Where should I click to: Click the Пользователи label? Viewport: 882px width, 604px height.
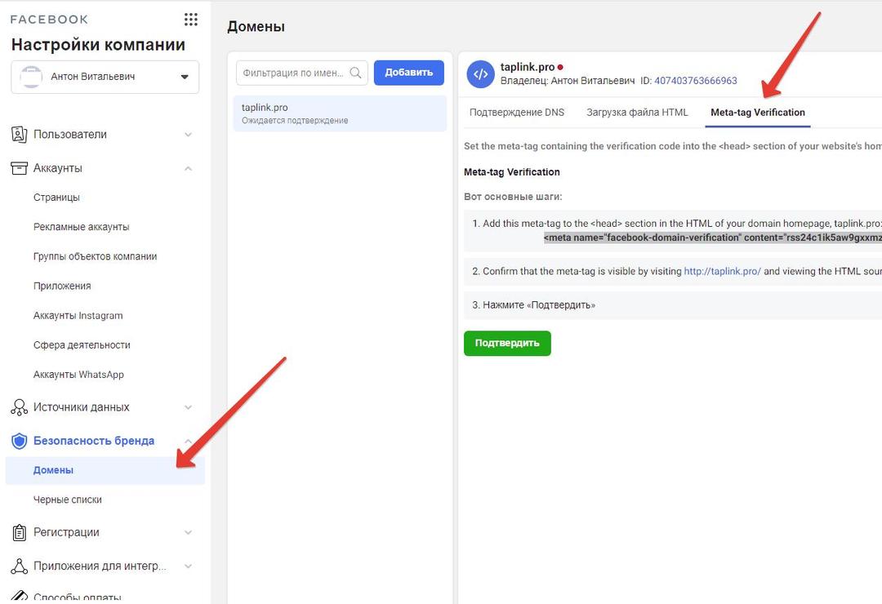69,135
